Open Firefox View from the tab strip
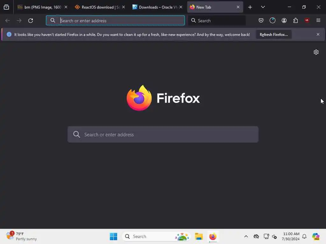 click(x=6, y=7)
